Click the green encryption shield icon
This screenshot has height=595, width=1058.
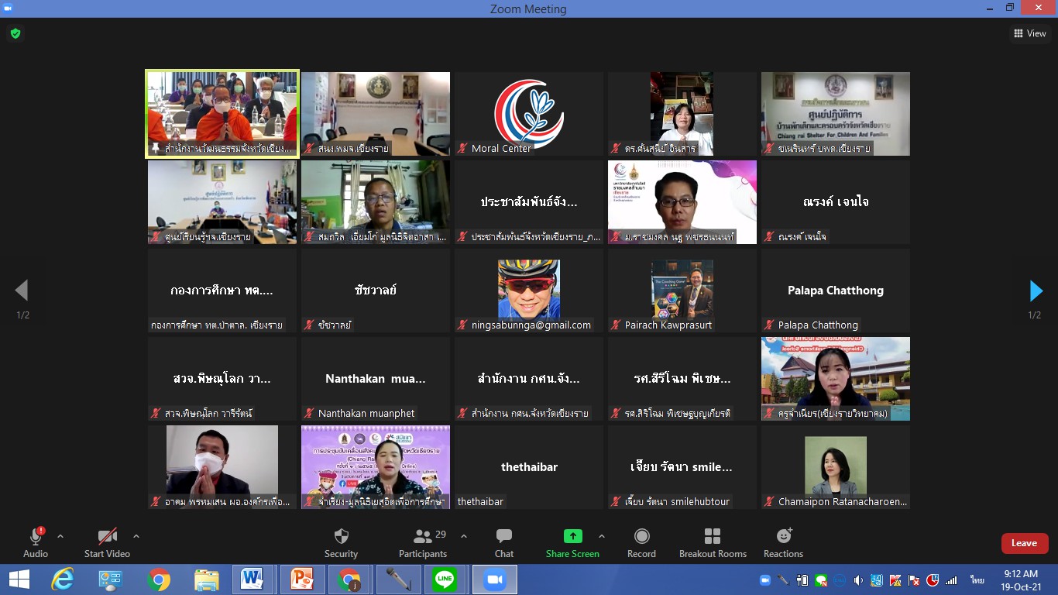[15, 34]
